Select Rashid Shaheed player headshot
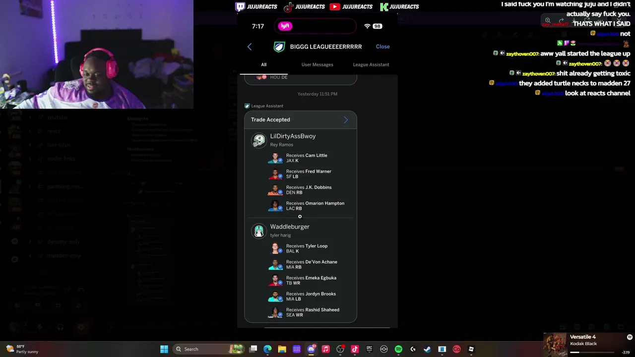This screenshot has height=357, width=635. (x=275, y=312)
